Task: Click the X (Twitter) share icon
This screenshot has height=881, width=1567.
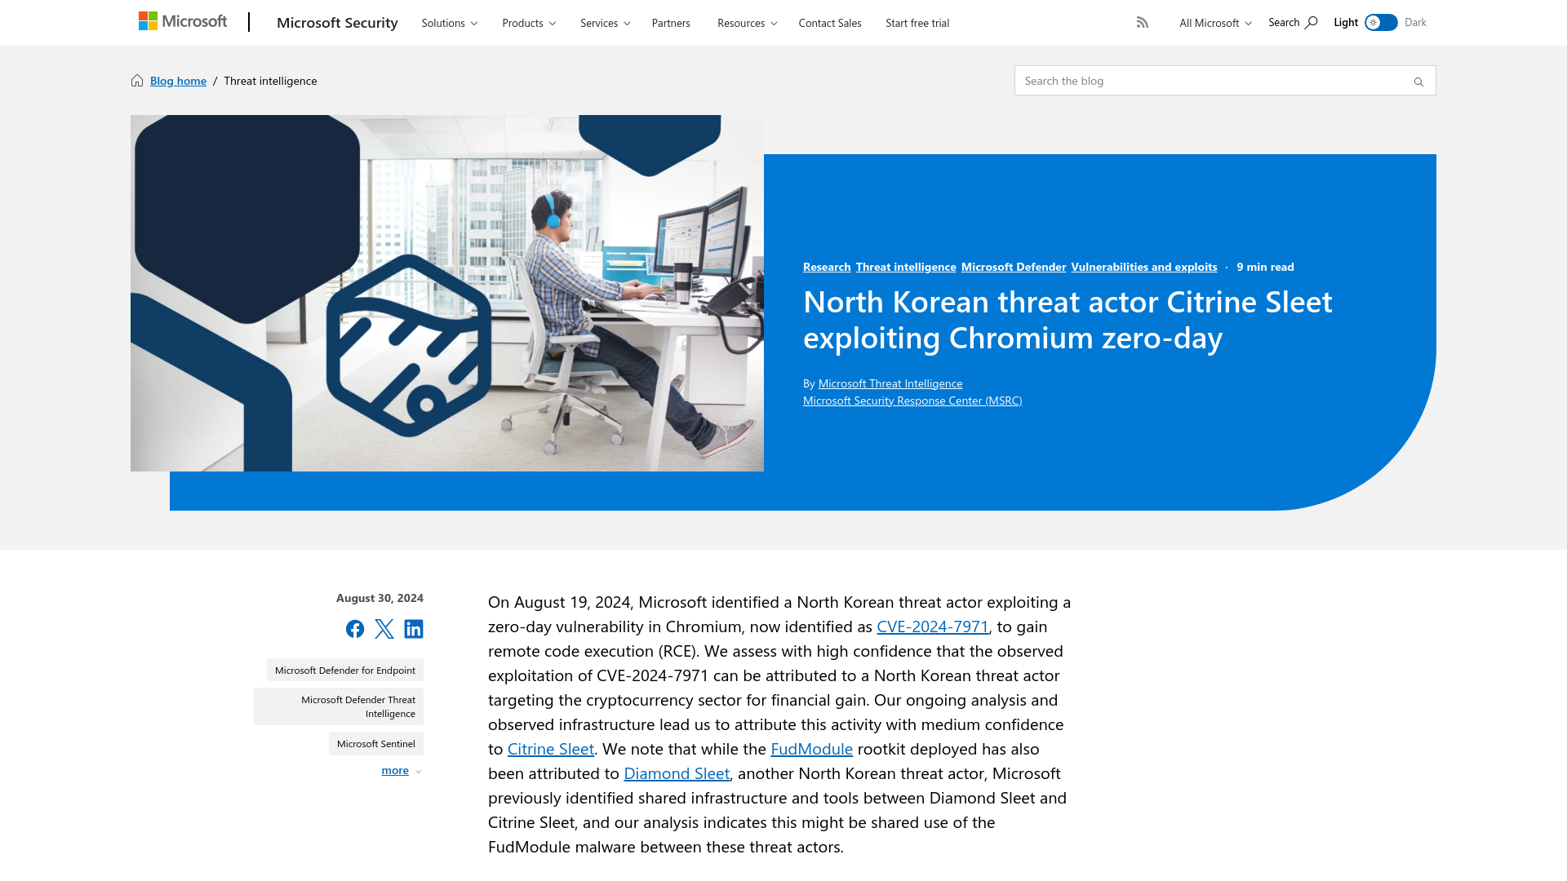Action: 384,628
